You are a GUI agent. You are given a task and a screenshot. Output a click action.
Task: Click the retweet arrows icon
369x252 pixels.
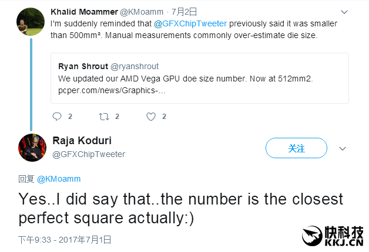pos(105,117)
